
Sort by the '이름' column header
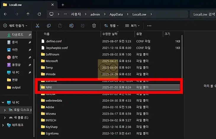click(47, 34)
